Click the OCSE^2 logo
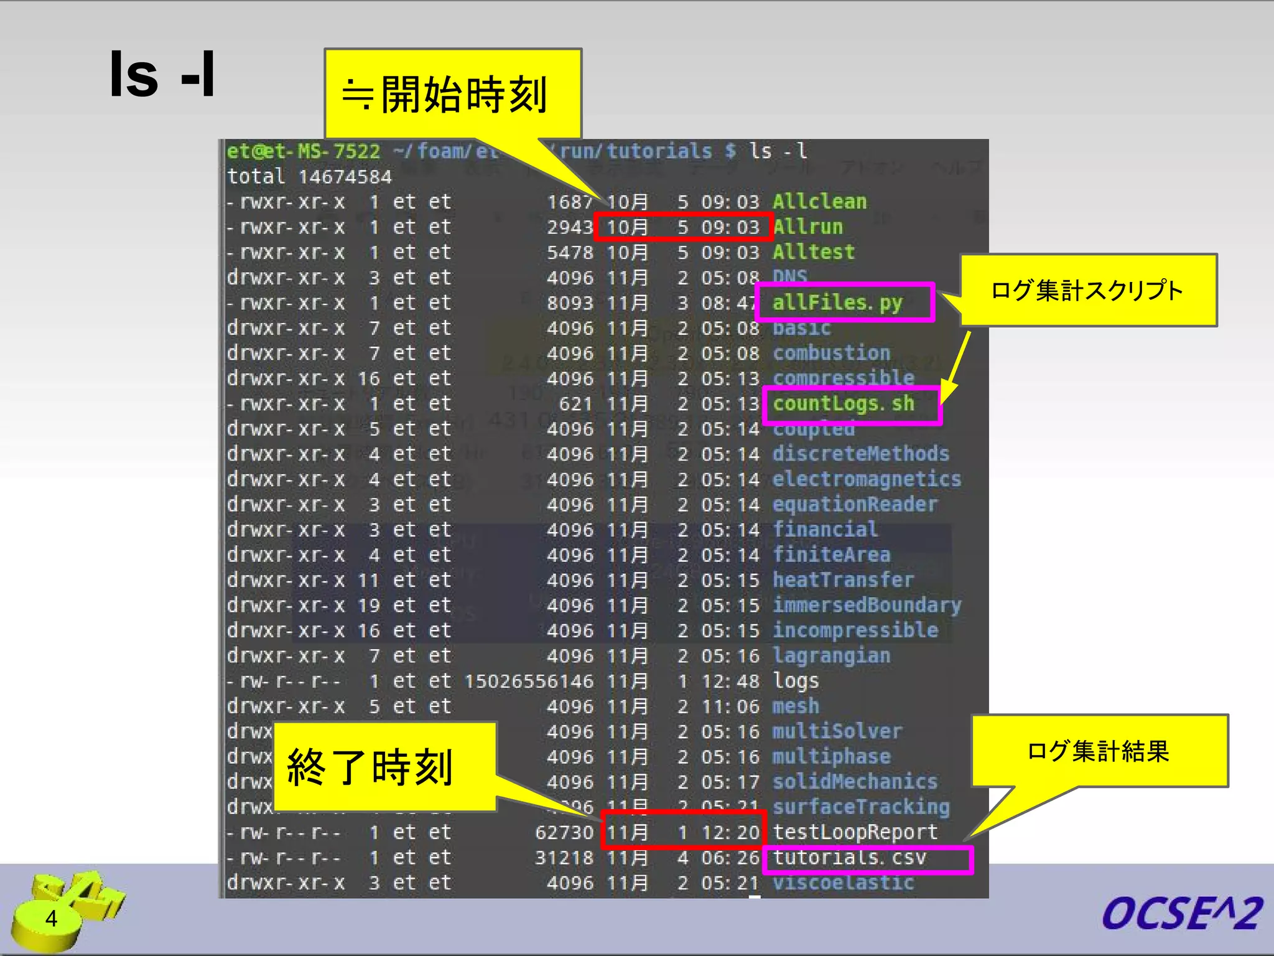Screen dimensions: 1274x956 1181,914
